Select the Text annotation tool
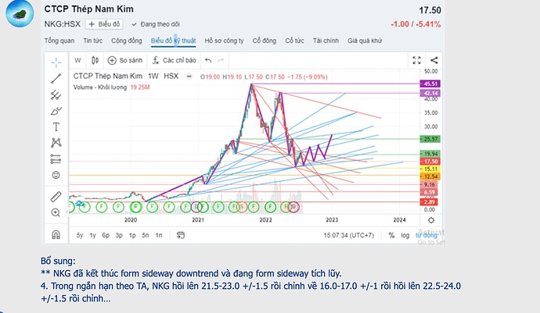The image size is (540, 313). pos(56,127)
